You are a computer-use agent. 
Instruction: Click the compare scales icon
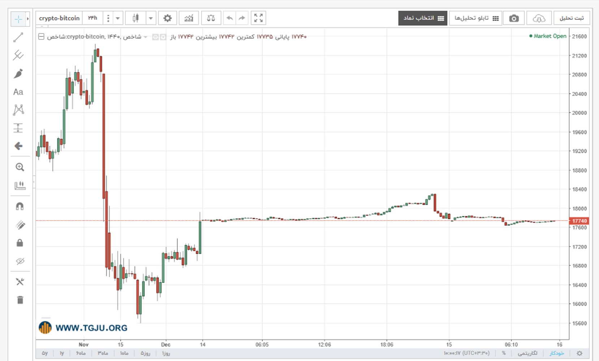[x=211, y=18]
